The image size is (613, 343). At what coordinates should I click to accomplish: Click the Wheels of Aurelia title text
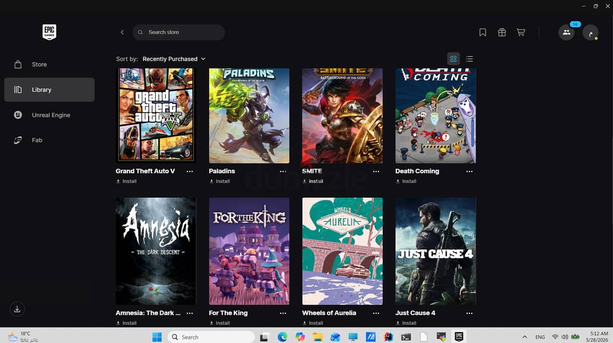(329, 313)
